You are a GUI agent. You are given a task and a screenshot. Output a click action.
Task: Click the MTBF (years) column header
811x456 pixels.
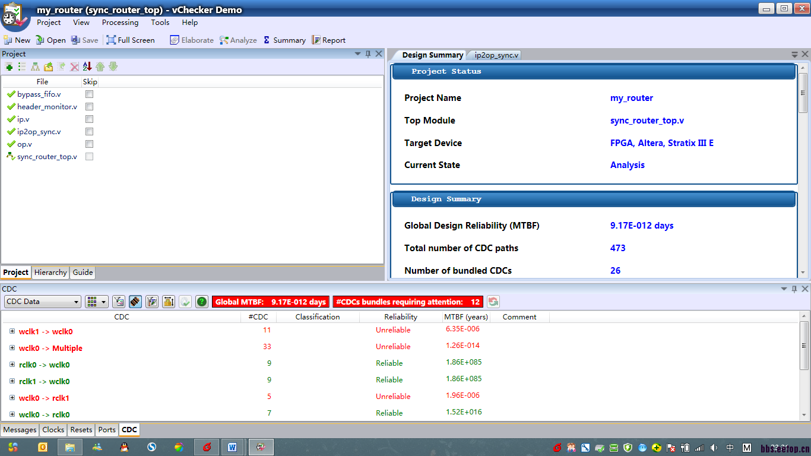[x=466, y=317]
